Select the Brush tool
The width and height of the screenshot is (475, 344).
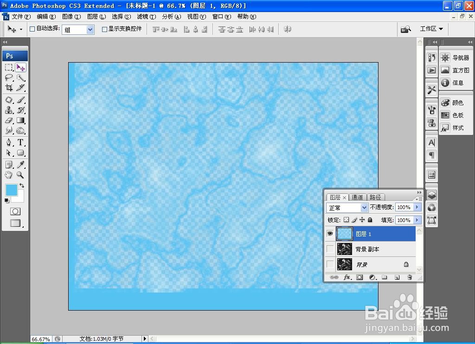point(20,100)
